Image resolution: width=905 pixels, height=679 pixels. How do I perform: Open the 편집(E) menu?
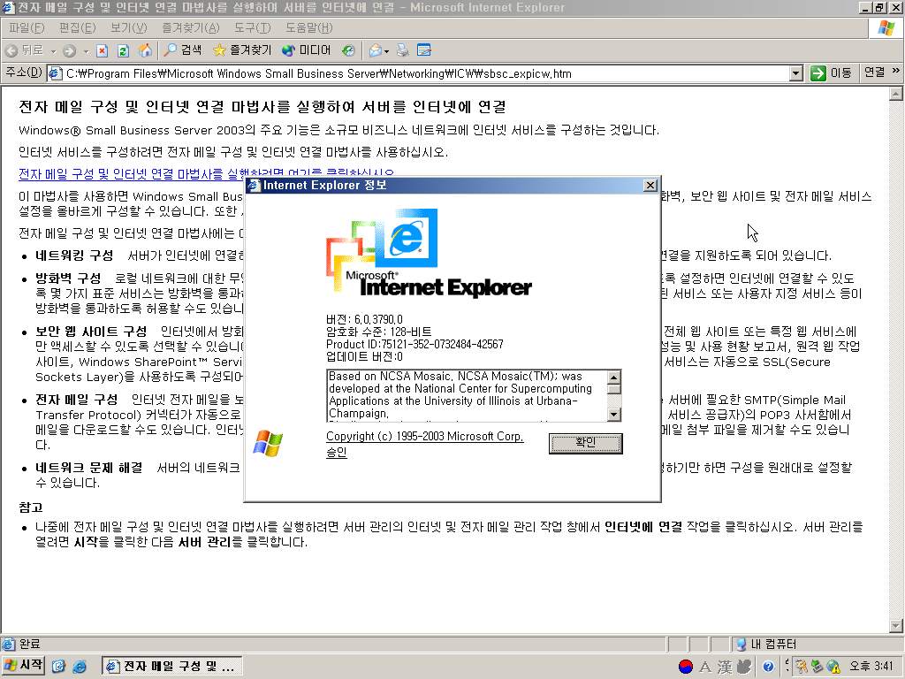pyautogui.click(x=78, y=27)
